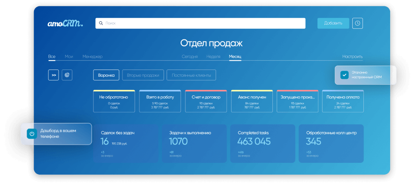Open the Не обратотано stage card
The image size is (414, 184).
[114, 101]
